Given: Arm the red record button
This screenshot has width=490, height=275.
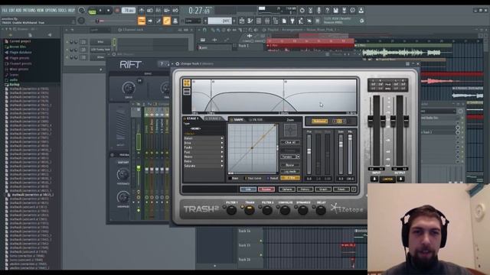Looking at the screenshot, I should tap(117, 11).
